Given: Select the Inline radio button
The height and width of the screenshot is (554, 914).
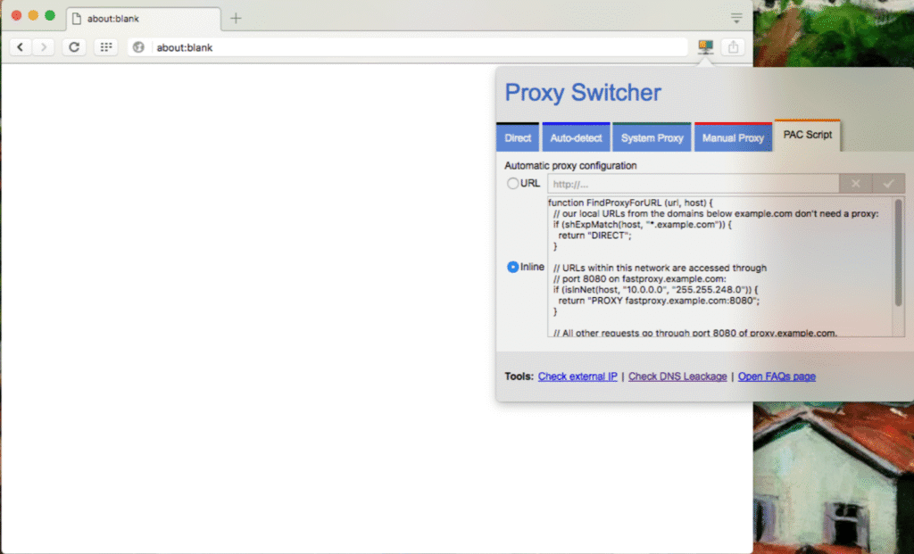Looking at the screenshot, I should pyautogui.click(x=512, y=267).
